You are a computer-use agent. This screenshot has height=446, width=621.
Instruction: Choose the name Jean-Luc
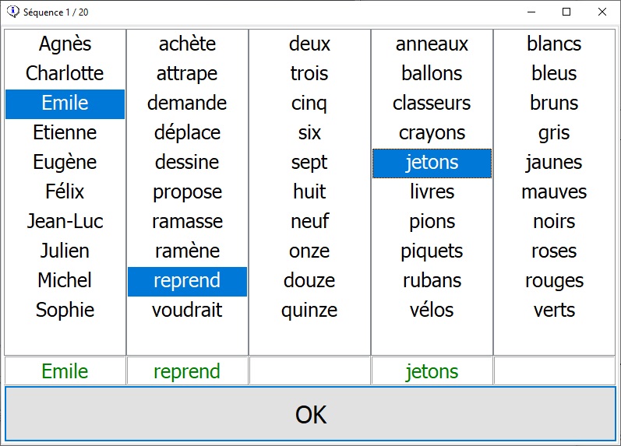[65, 222]
